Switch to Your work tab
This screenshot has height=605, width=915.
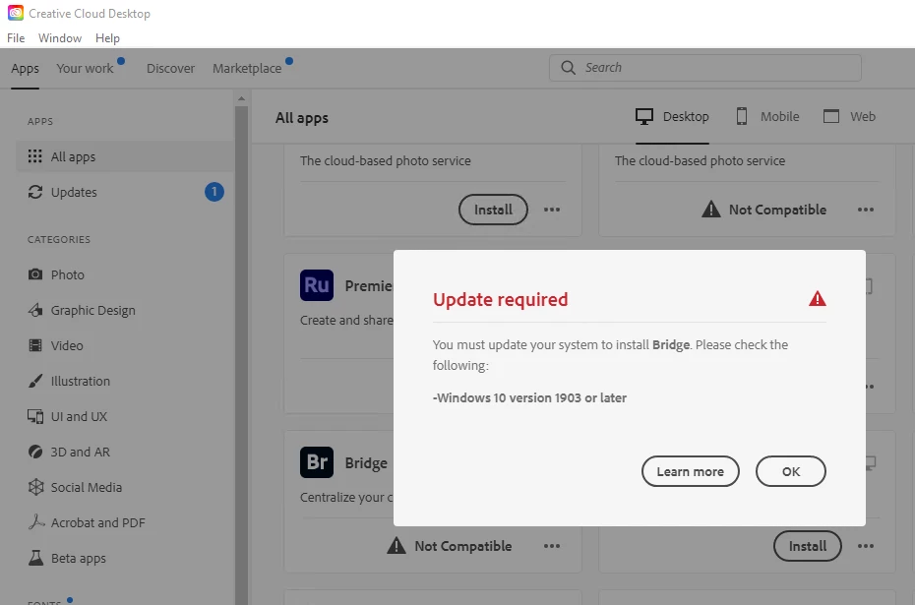pos(86,68)
